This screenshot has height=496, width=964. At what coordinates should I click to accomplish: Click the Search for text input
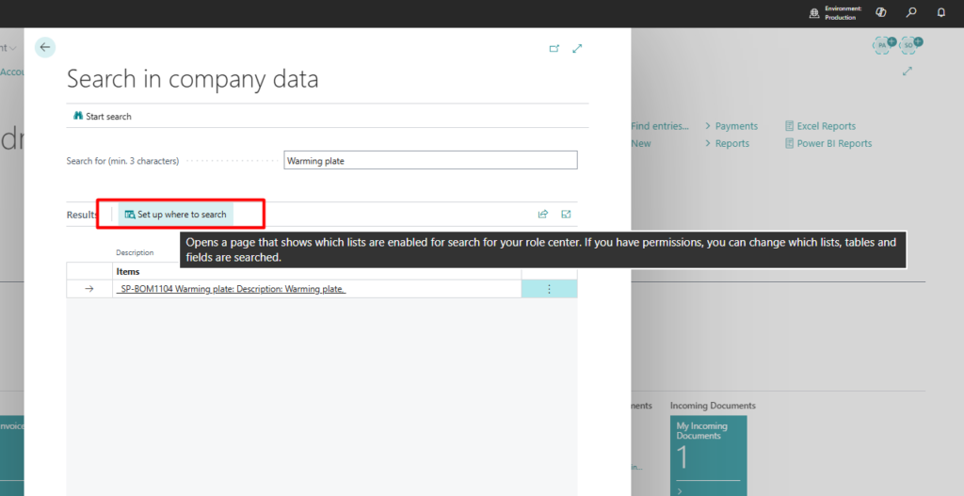pos(430,161)
